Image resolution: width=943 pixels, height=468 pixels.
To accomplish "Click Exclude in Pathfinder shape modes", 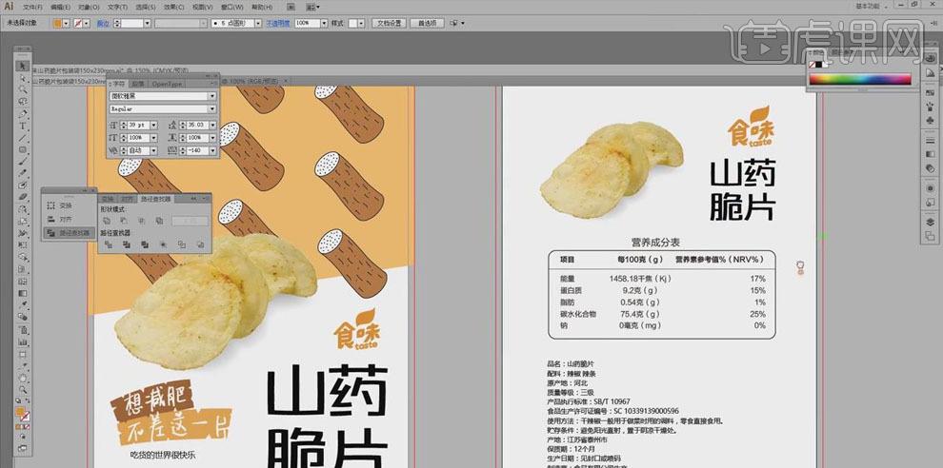I will coord(159,221).
